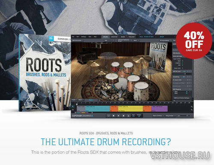
Task: Click the Stop button in transport bar
Action: coord(113,116)
